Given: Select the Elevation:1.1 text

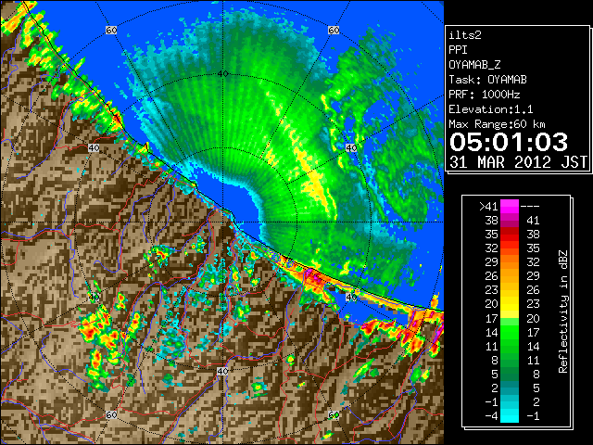Looking at the screenshot, I should (491, 109).
